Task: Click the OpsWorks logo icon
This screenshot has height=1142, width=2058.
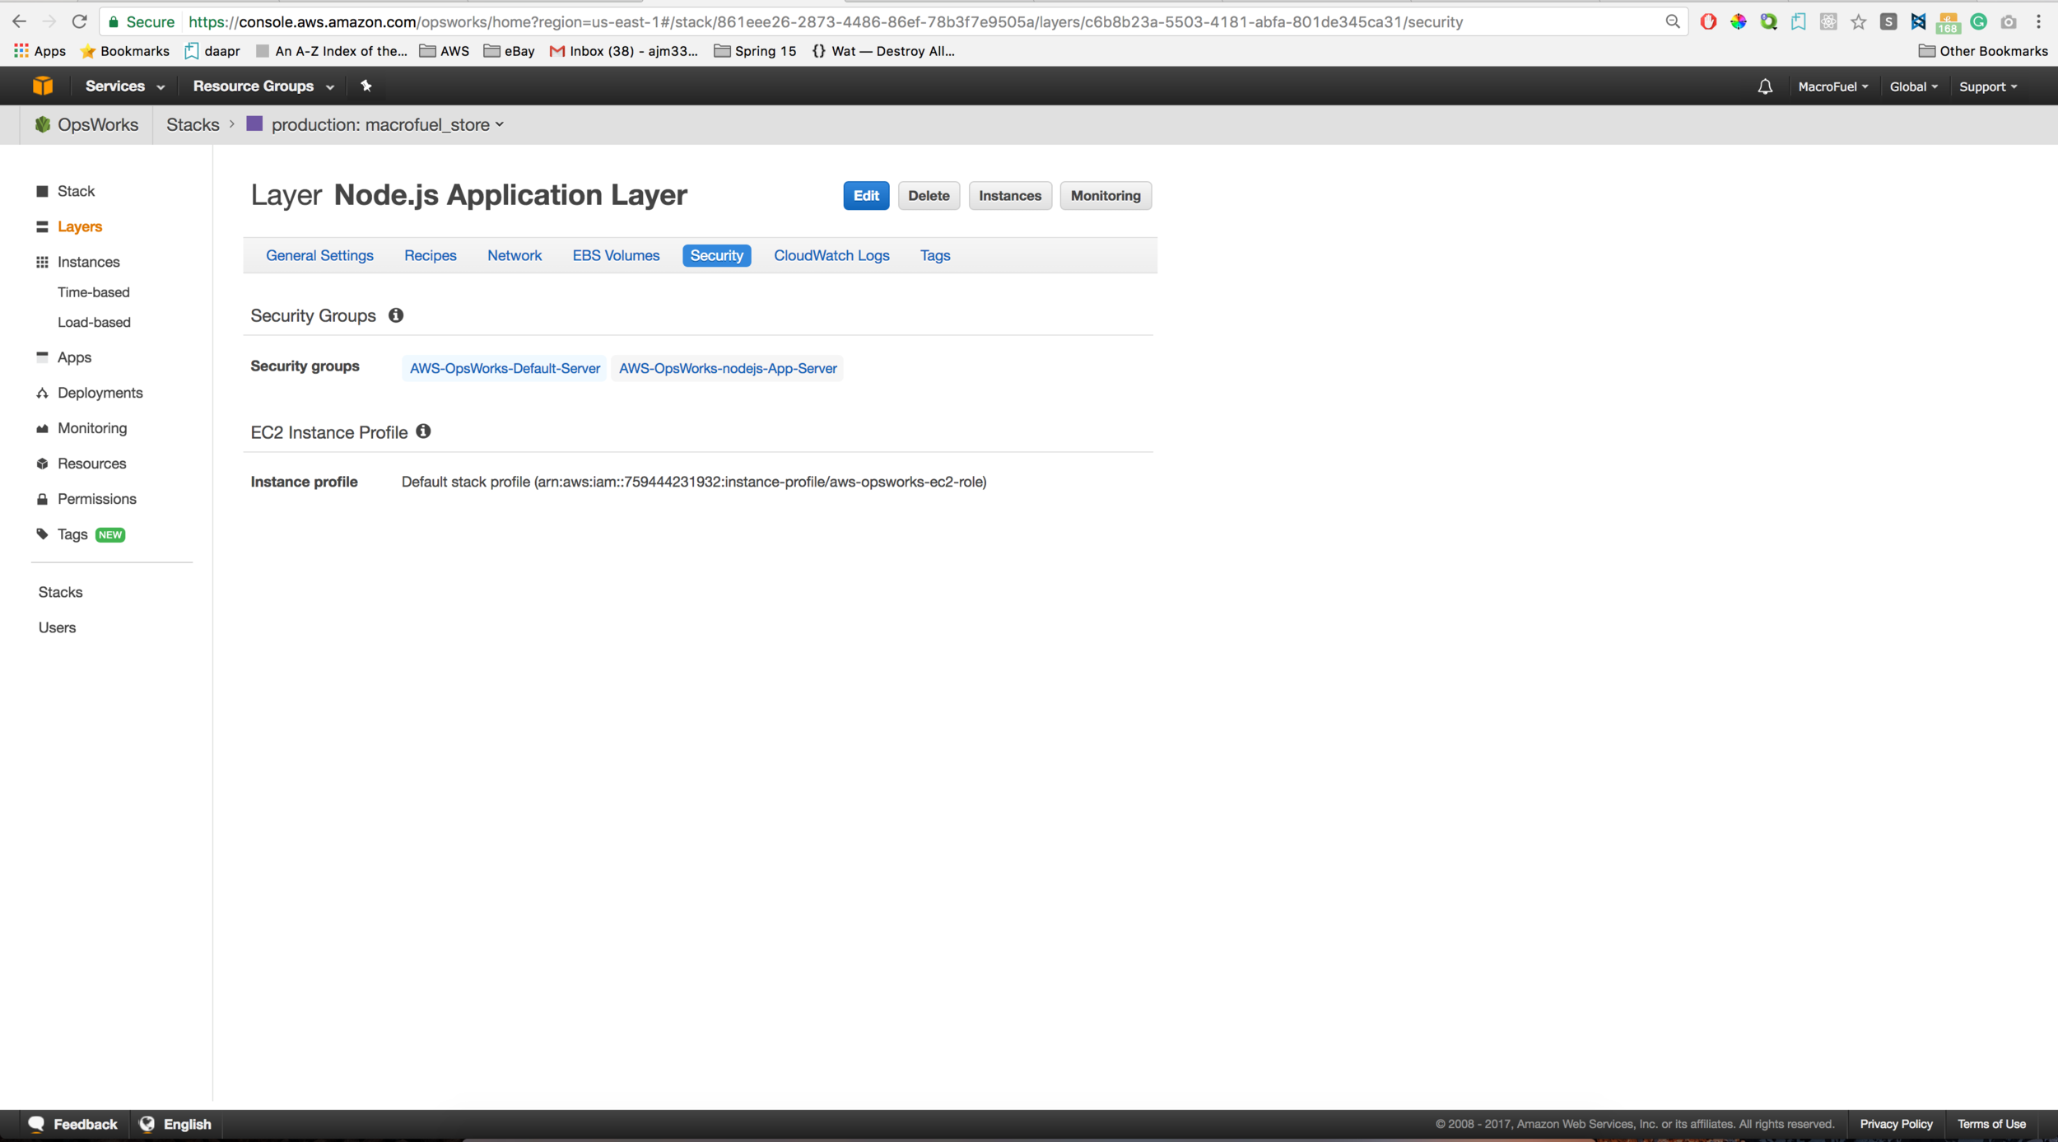Action: coord(43,124)
